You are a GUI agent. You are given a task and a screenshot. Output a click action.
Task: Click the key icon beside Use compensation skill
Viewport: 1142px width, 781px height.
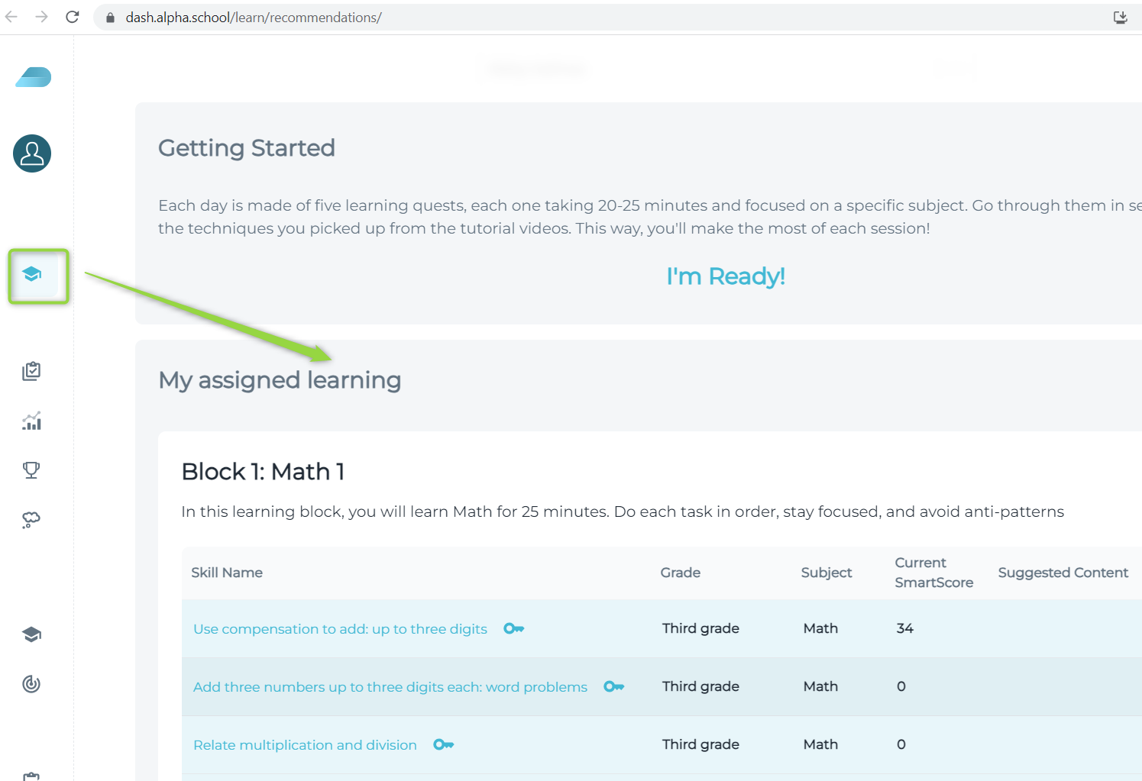click(x=513, y=628)
